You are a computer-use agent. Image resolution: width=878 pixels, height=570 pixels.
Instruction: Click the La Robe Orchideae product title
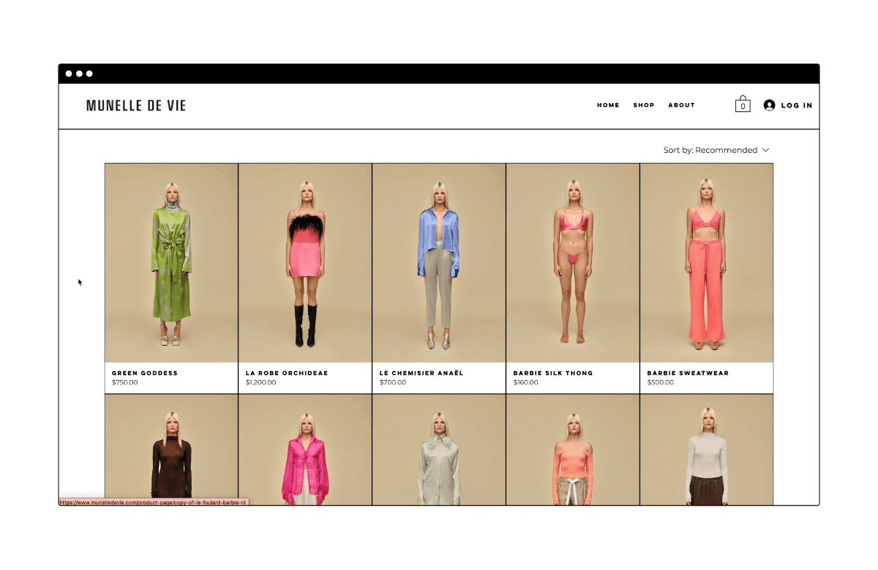287,373
